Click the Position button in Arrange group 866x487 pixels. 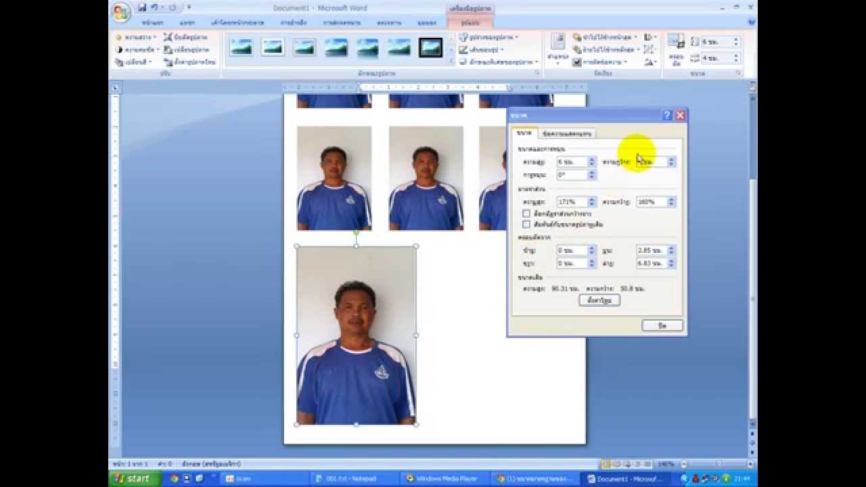(557, 49)
